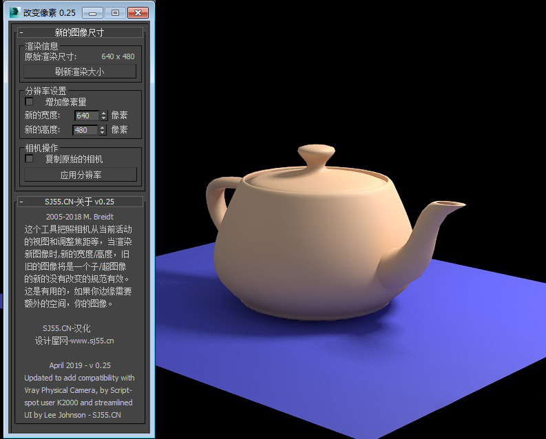Minimize the 改变像素 dialog window
Viewport: 546px width, 439px height.
(x=92, y=12)
